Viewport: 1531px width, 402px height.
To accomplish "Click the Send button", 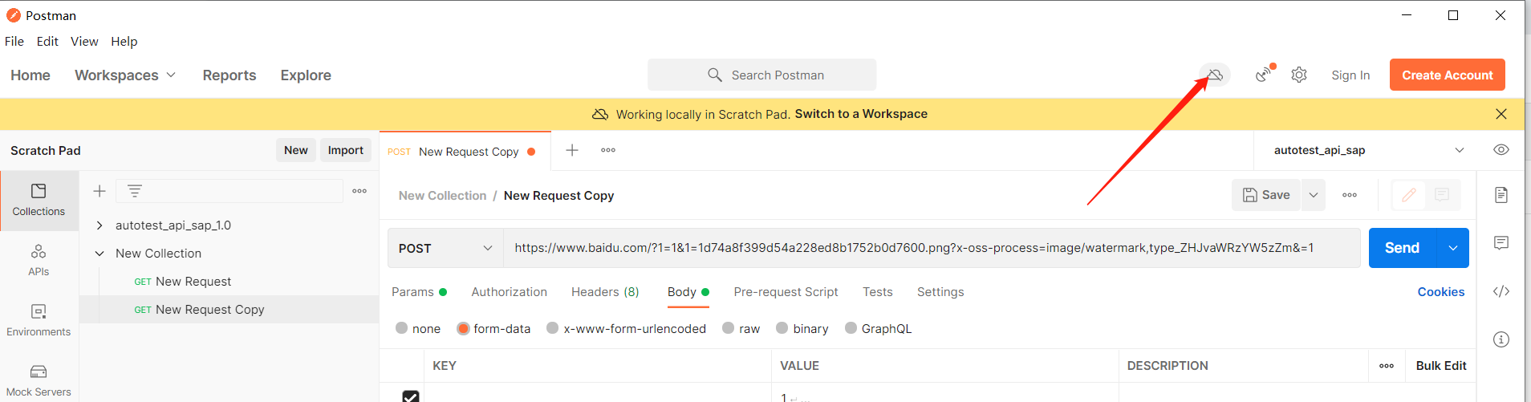I will tap(1402, 248).
